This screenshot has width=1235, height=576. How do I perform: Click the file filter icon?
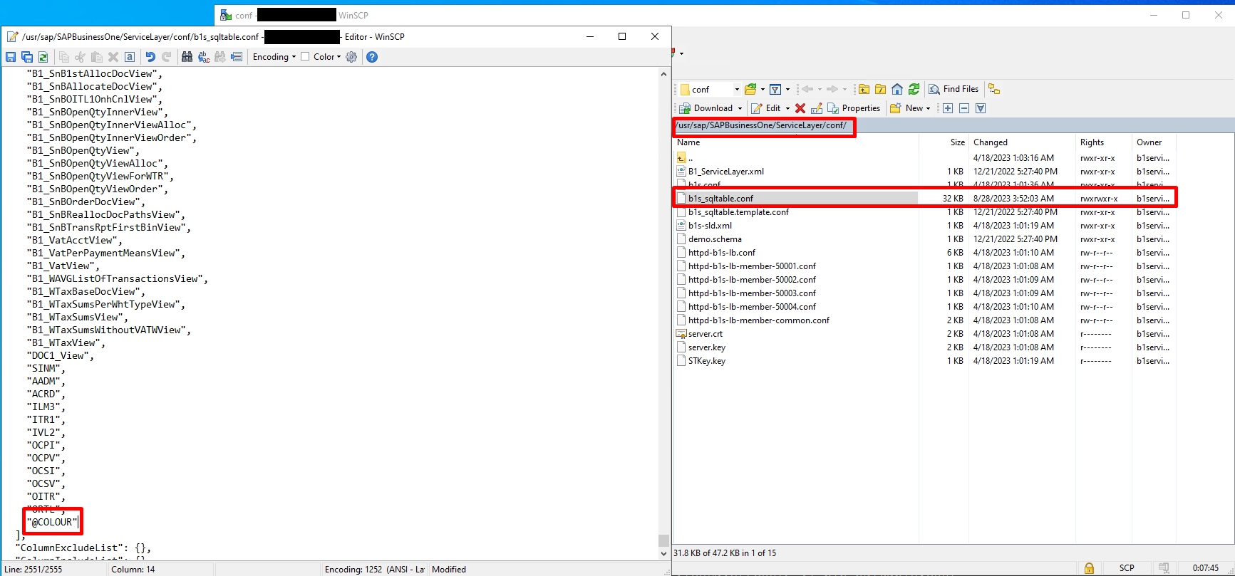point(775,89)
